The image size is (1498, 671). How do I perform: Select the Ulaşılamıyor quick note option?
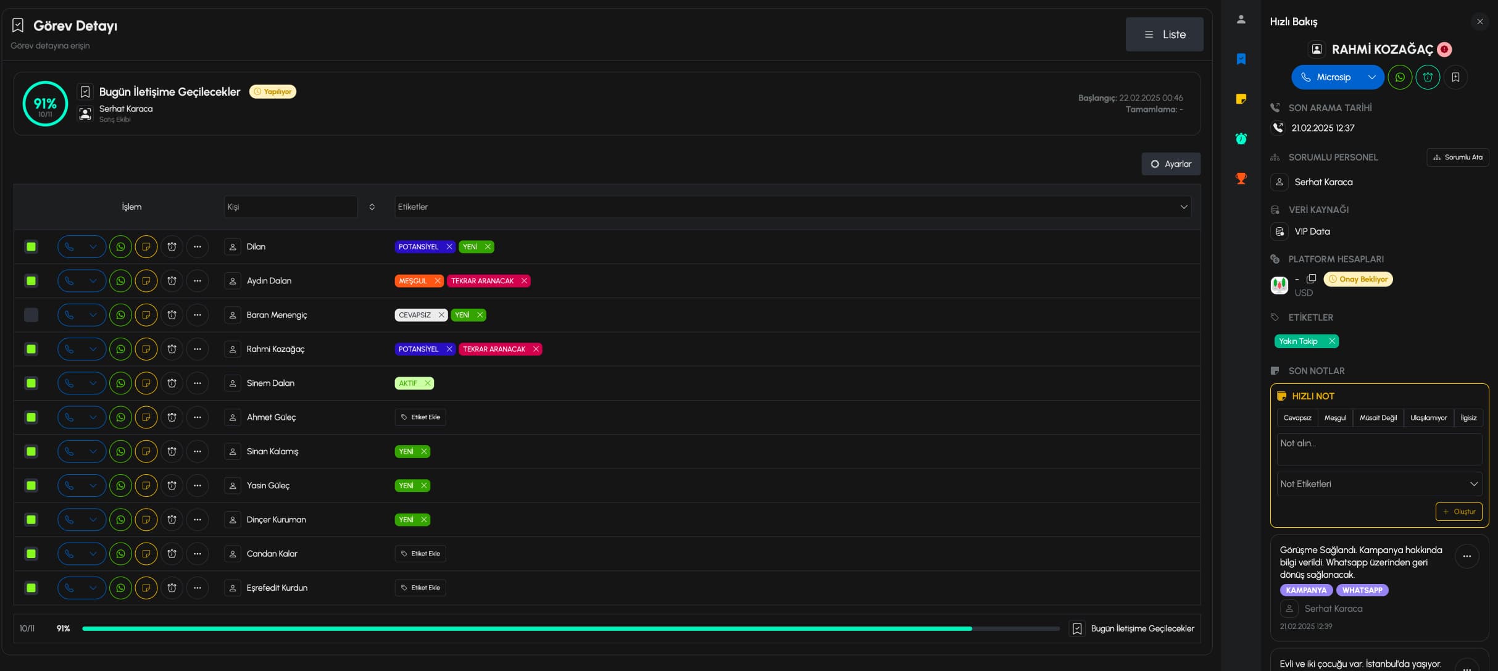[x=1428, y=418]
